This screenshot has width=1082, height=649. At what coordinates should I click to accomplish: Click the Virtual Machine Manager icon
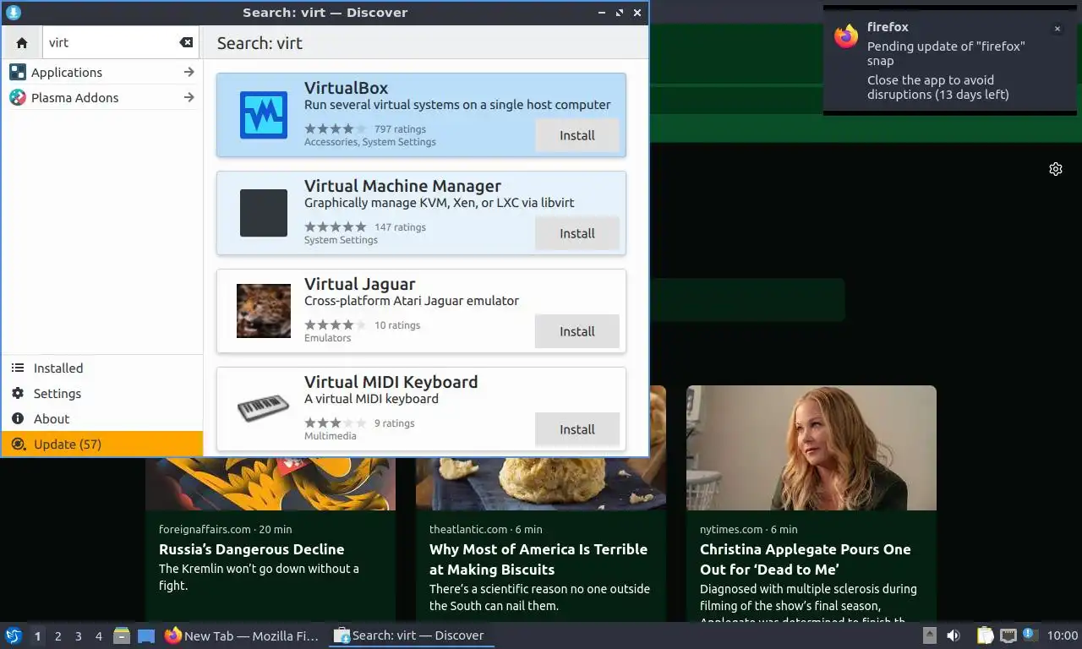tap(264, 213)
